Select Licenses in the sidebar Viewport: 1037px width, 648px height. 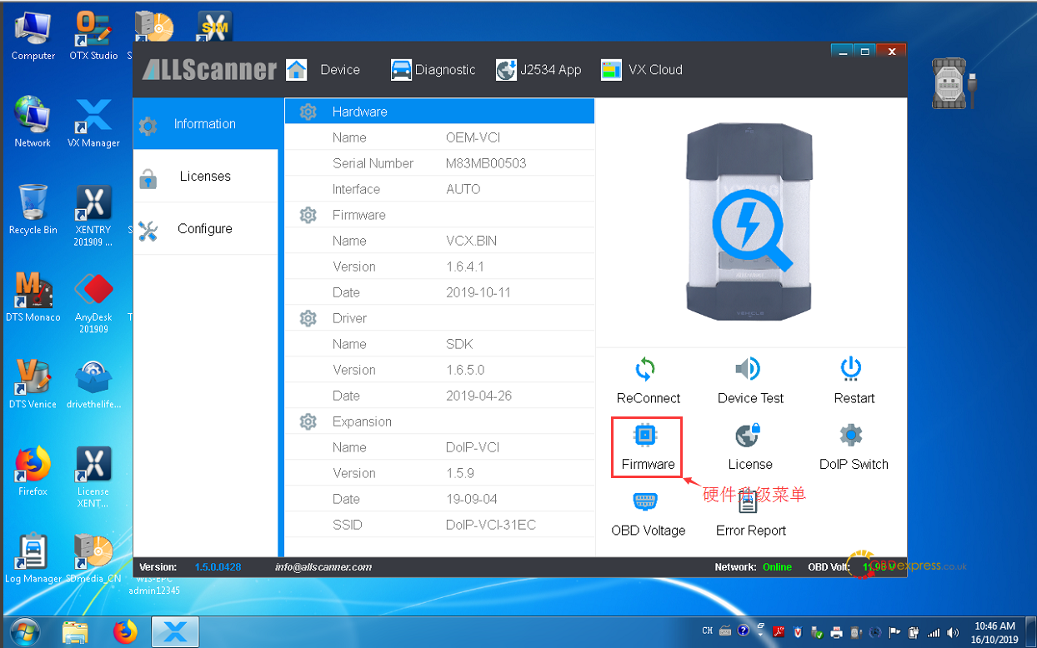(x=205, y=177)
